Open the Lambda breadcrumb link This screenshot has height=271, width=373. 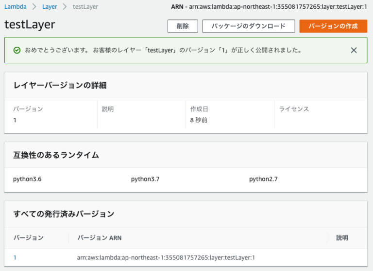16,7
